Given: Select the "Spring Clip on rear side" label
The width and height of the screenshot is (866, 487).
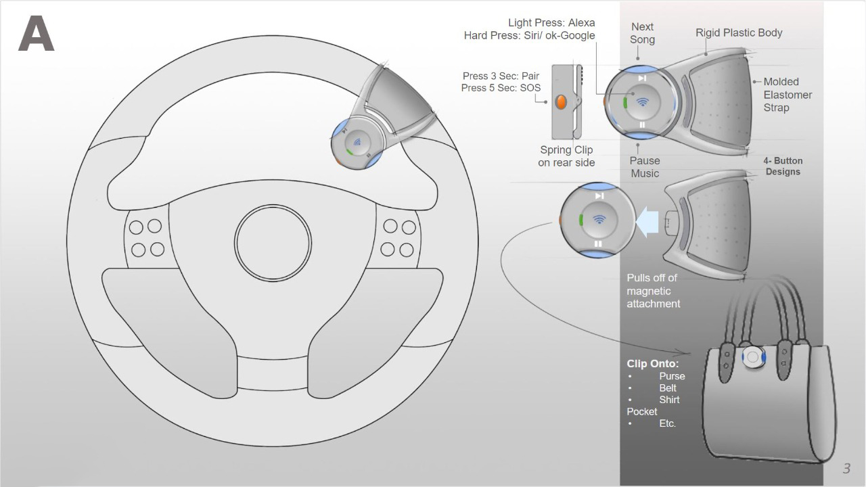Looking at the screenshot, I should (566, 156).
